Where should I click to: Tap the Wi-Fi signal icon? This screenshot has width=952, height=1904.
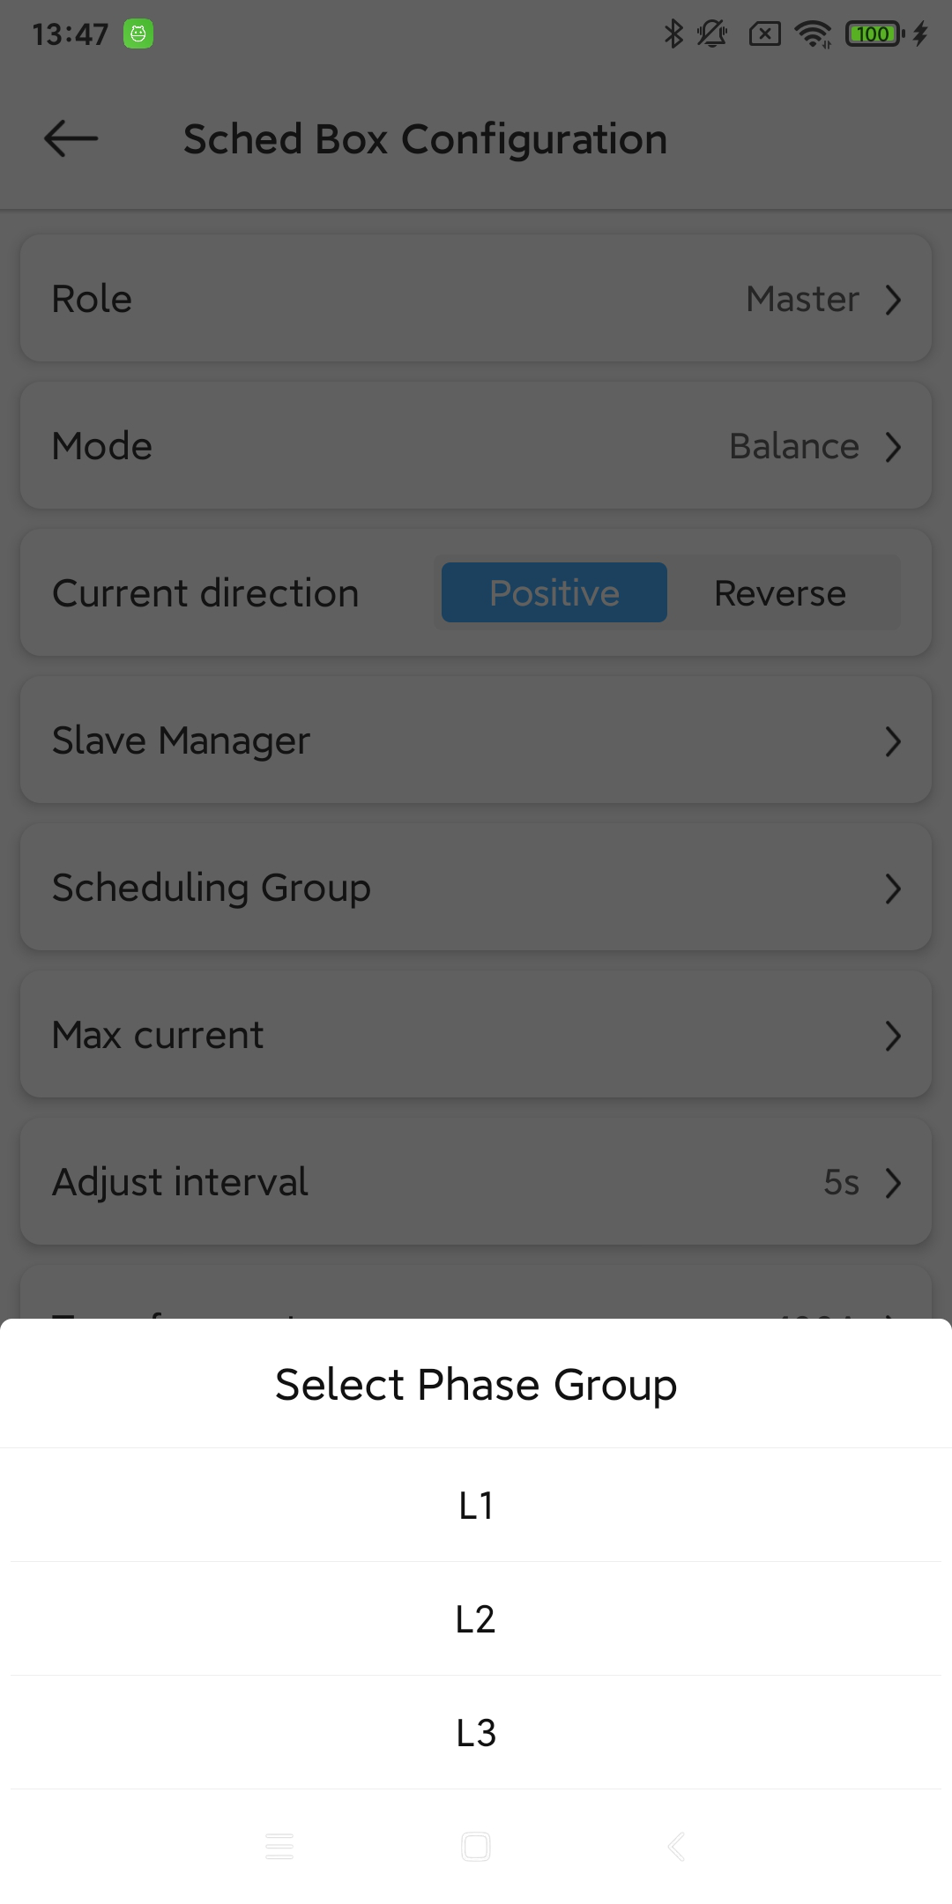813,34
